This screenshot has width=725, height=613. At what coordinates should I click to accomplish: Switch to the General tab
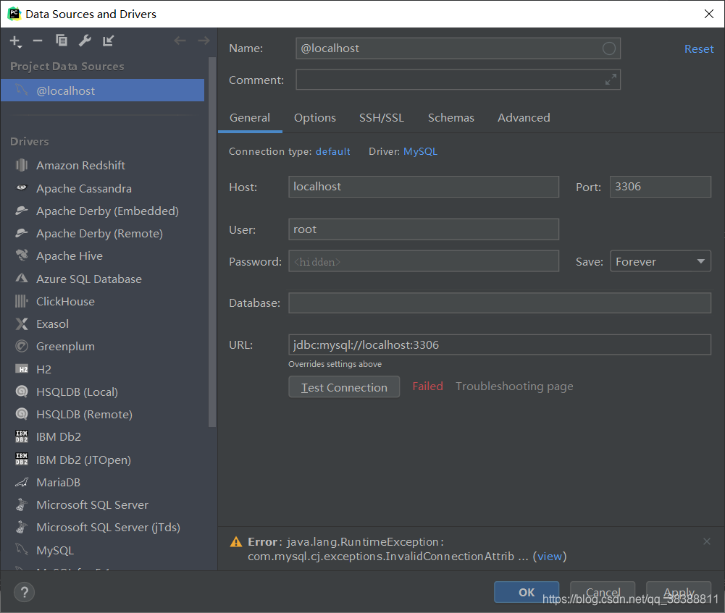coord(250,118)
